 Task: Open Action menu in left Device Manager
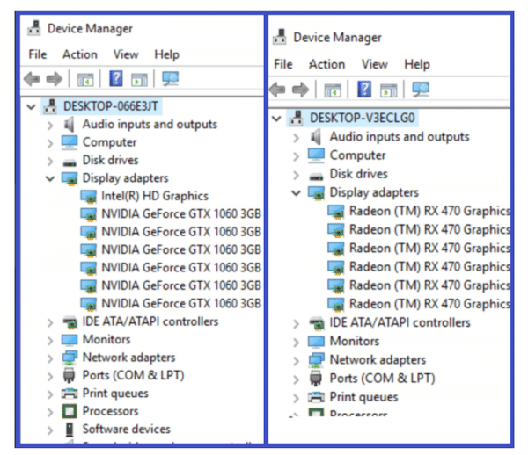(80, 54)
